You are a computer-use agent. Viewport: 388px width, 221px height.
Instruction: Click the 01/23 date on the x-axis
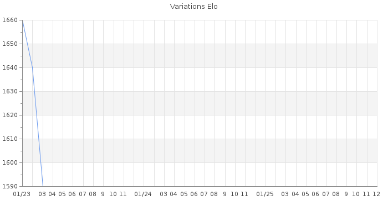pyautogui.click(x=22, y=194)
